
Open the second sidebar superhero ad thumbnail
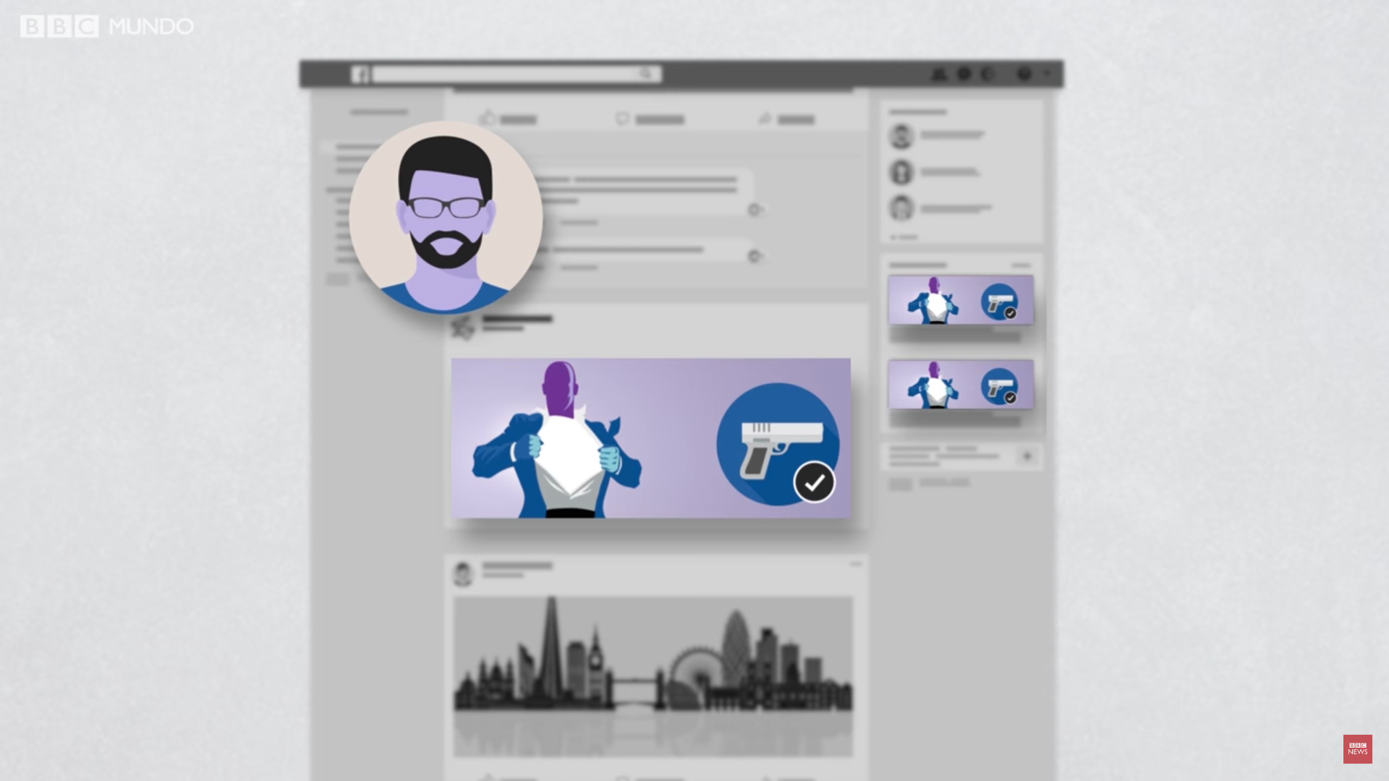tap(961, 384)
